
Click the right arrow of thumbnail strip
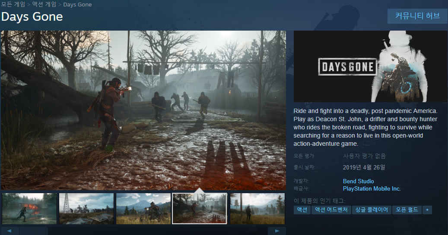coord(277,231)
